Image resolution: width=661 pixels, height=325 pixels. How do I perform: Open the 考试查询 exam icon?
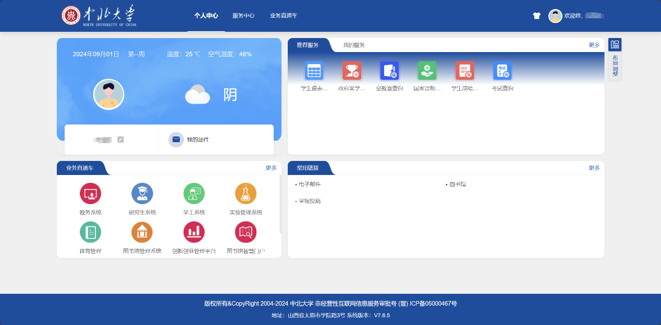click(502, 71)
